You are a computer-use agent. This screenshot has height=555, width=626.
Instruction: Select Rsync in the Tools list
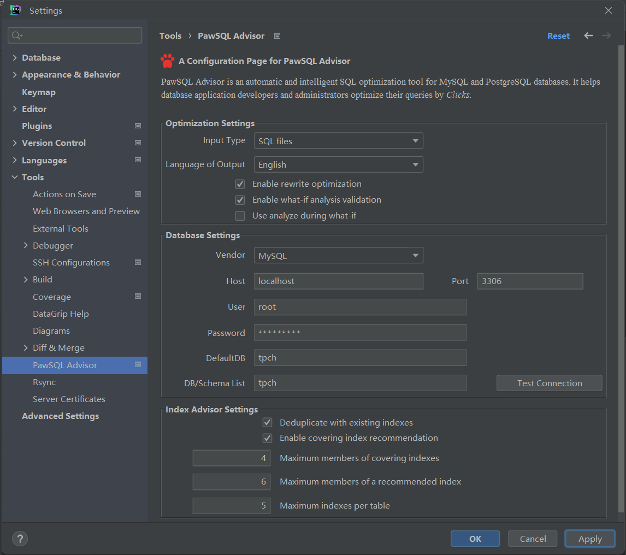(44, 382)
